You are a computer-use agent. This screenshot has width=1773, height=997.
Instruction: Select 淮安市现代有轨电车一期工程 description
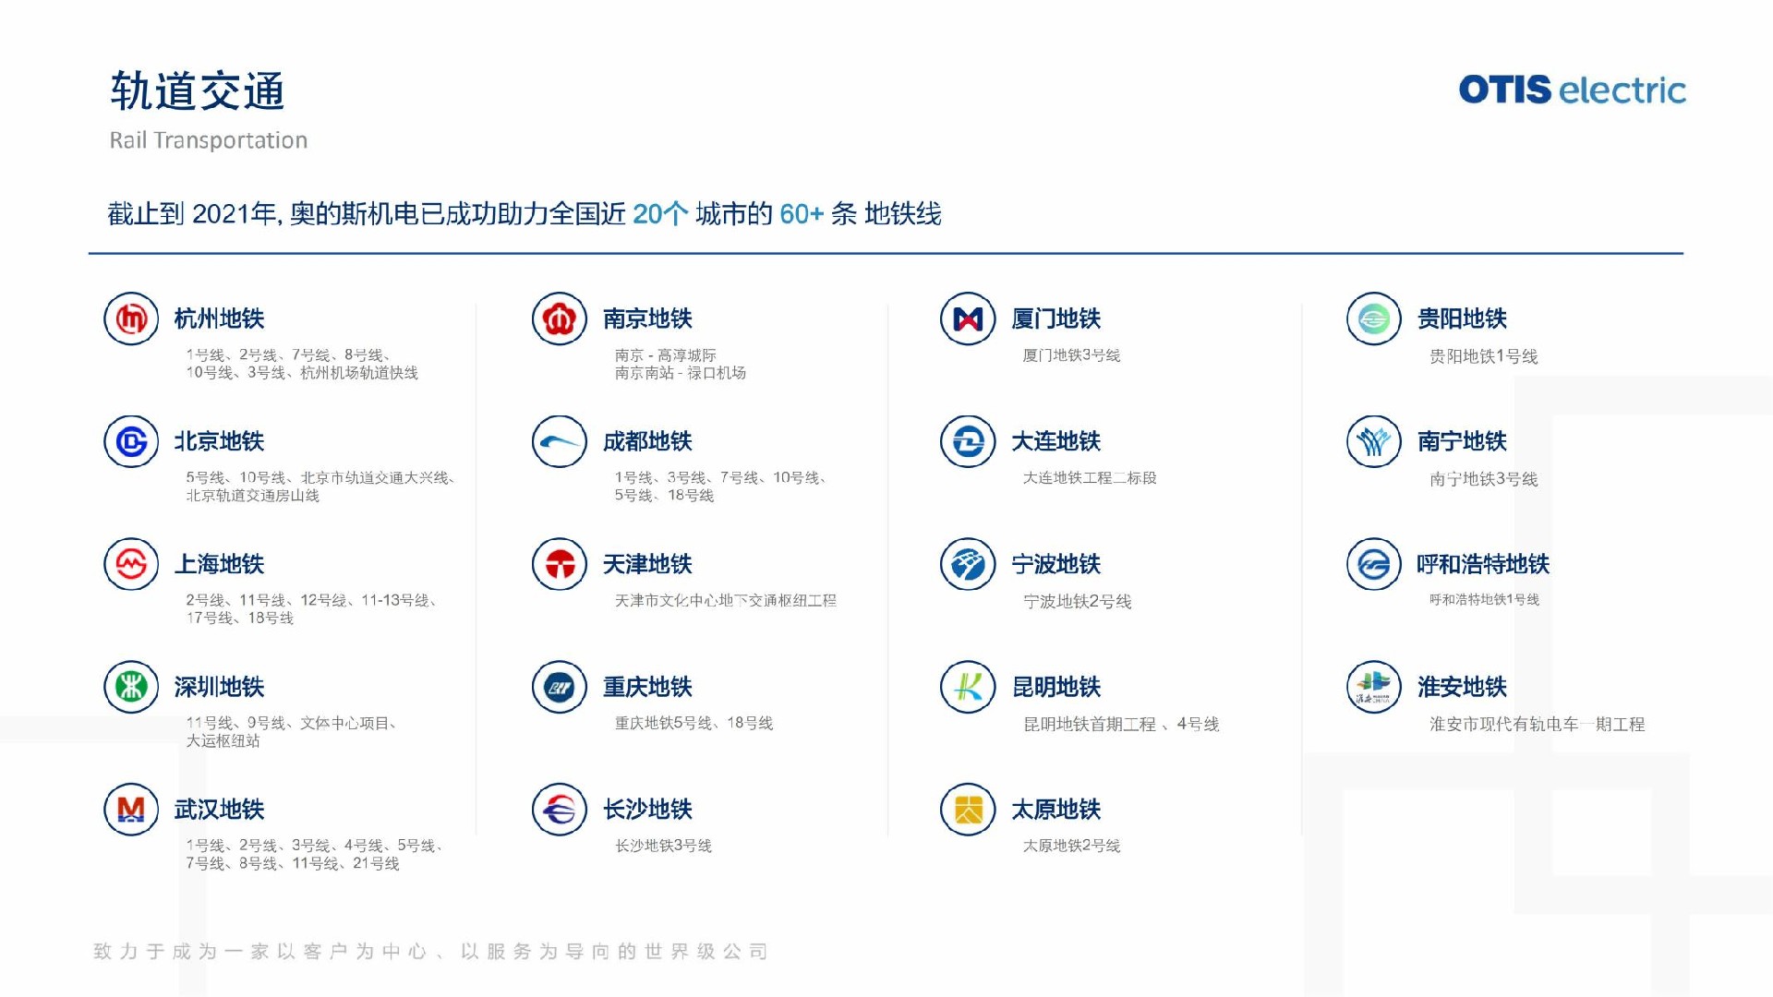tap(1538, 725)
